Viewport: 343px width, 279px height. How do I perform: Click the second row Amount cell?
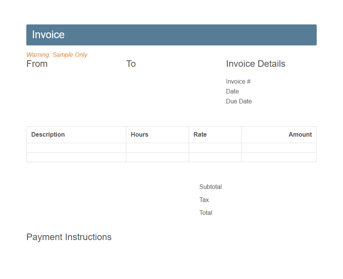(279, 157)
